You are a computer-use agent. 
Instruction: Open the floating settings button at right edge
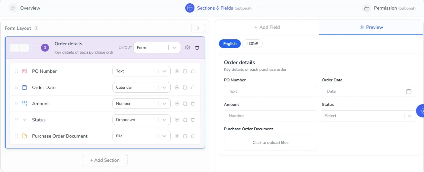420,111
